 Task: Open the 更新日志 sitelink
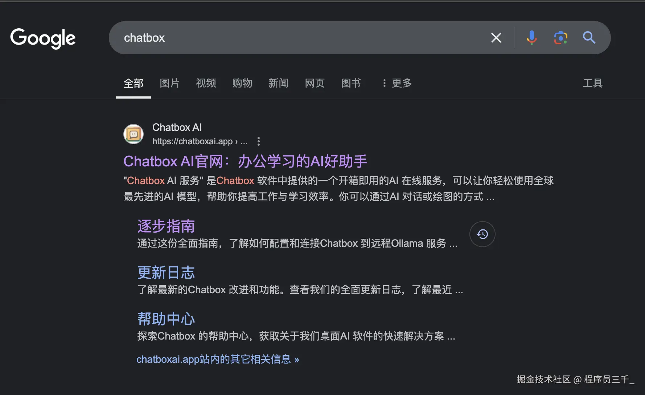click(x=166, y=273)
